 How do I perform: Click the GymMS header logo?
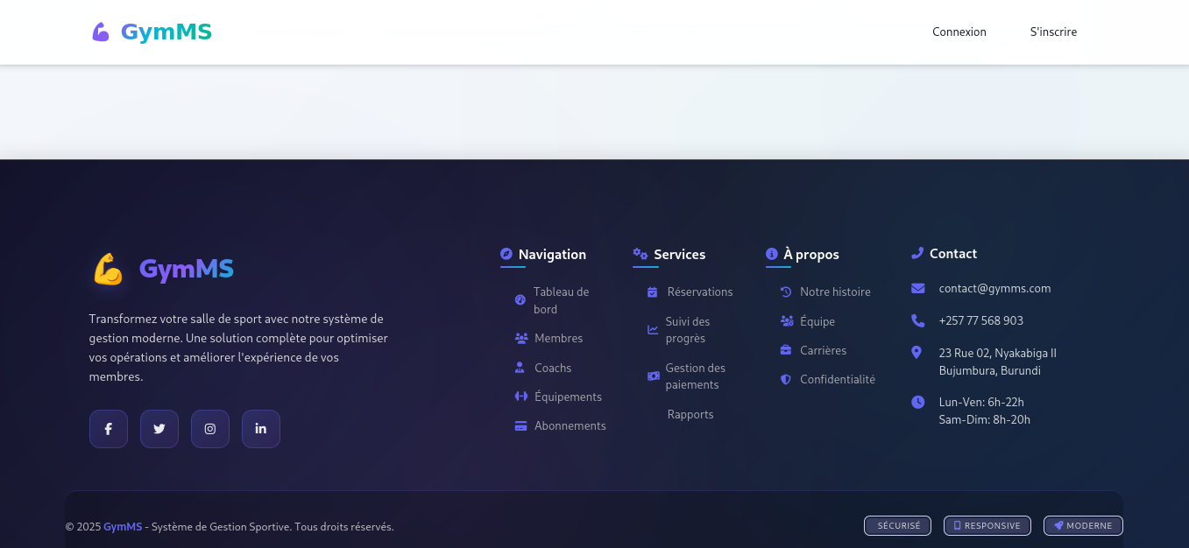coord(152,32)
